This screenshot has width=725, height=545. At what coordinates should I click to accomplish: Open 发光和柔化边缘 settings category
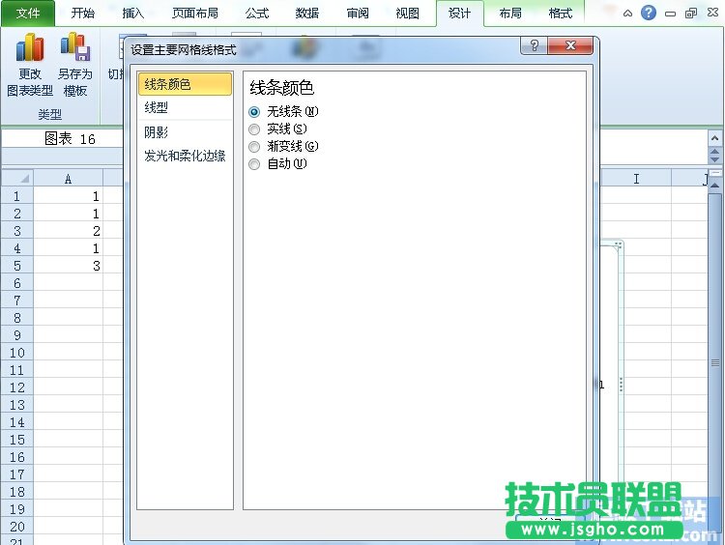tap(185, 156)
